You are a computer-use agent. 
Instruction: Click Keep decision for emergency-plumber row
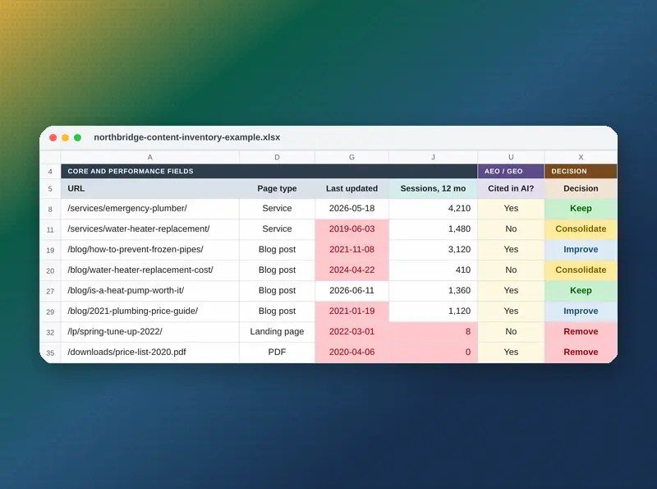(x=581, y=209)
